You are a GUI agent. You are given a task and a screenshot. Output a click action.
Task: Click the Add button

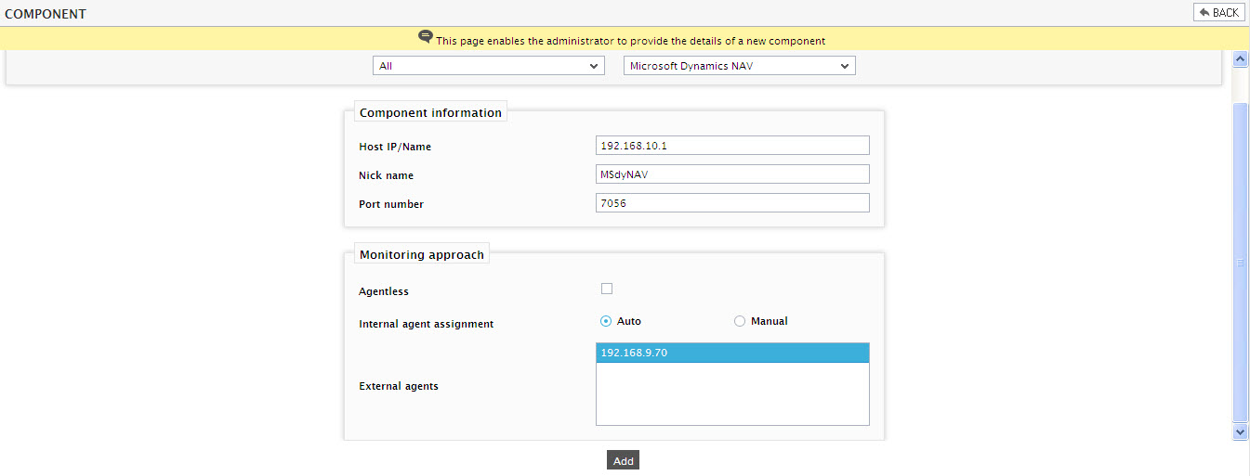[623, 460]
